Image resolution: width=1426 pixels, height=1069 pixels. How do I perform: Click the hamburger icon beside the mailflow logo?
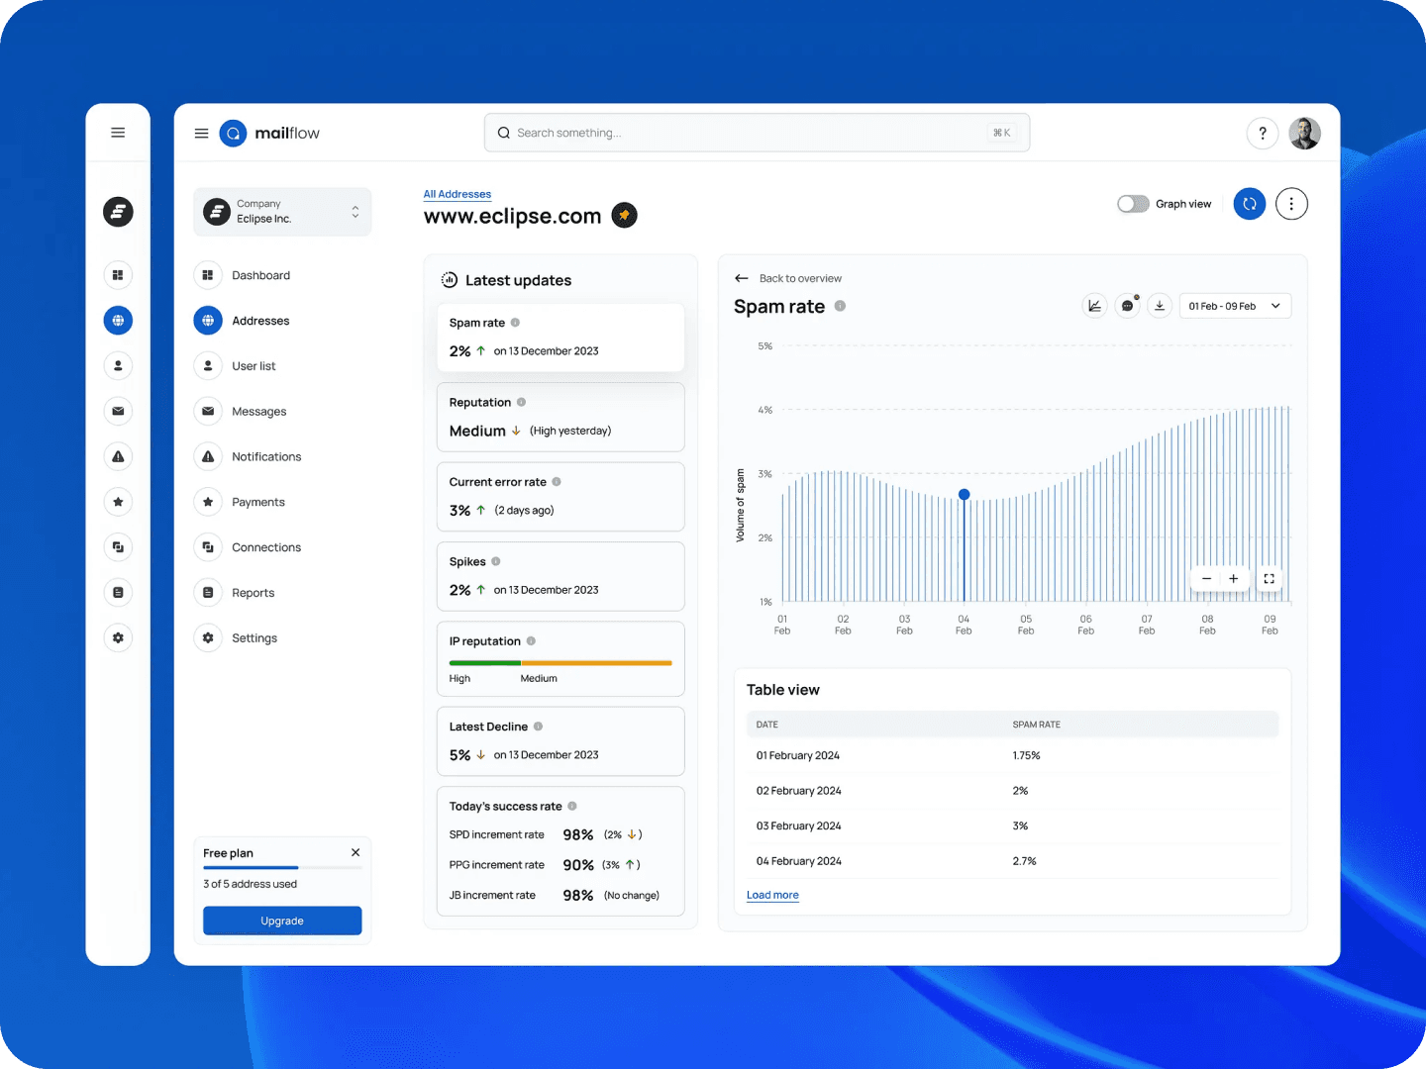coord(201,133)
